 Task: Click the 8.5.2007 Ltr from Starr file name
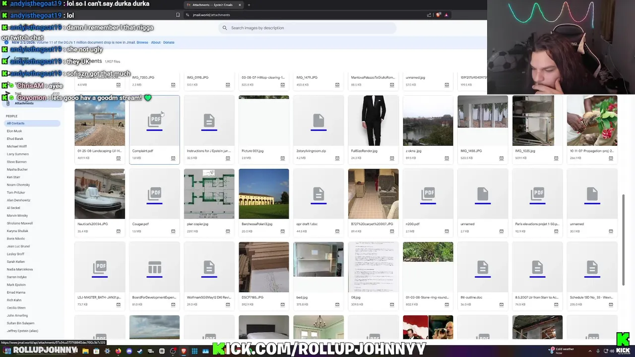[537, 297]
